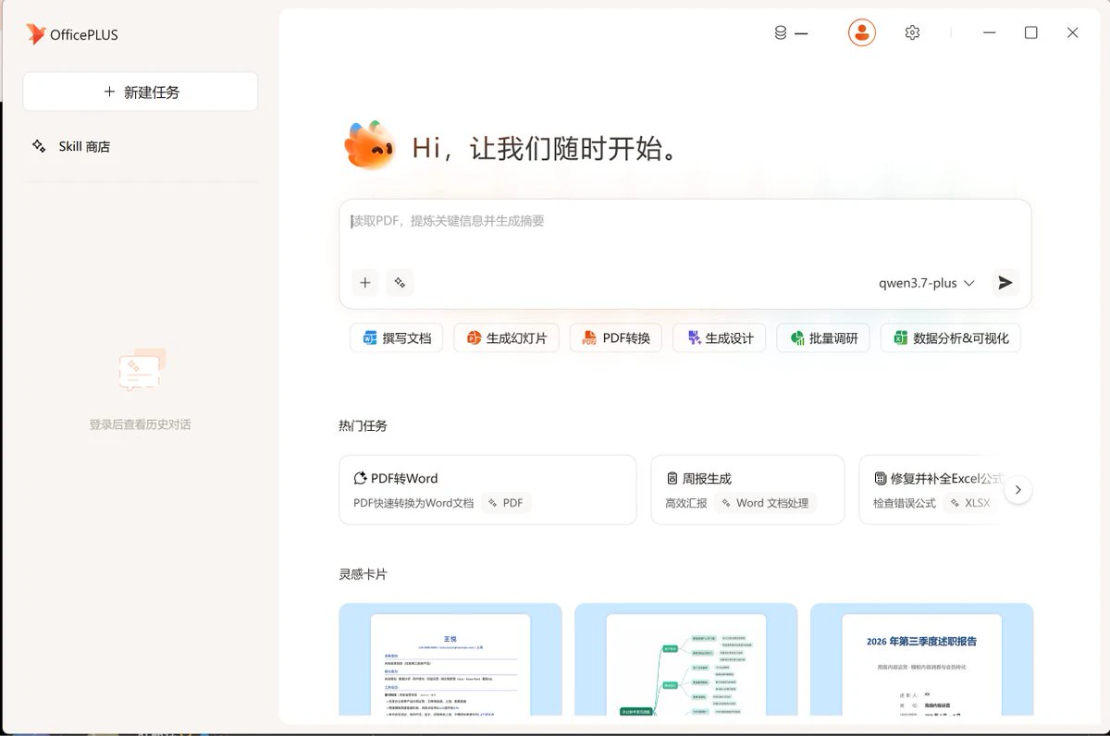Close the OfficePLUS window

click(1073, 33)
